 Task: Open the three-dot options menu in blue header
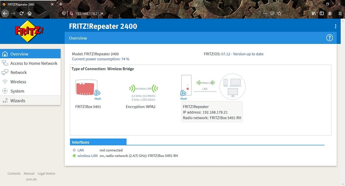point(336,26)
